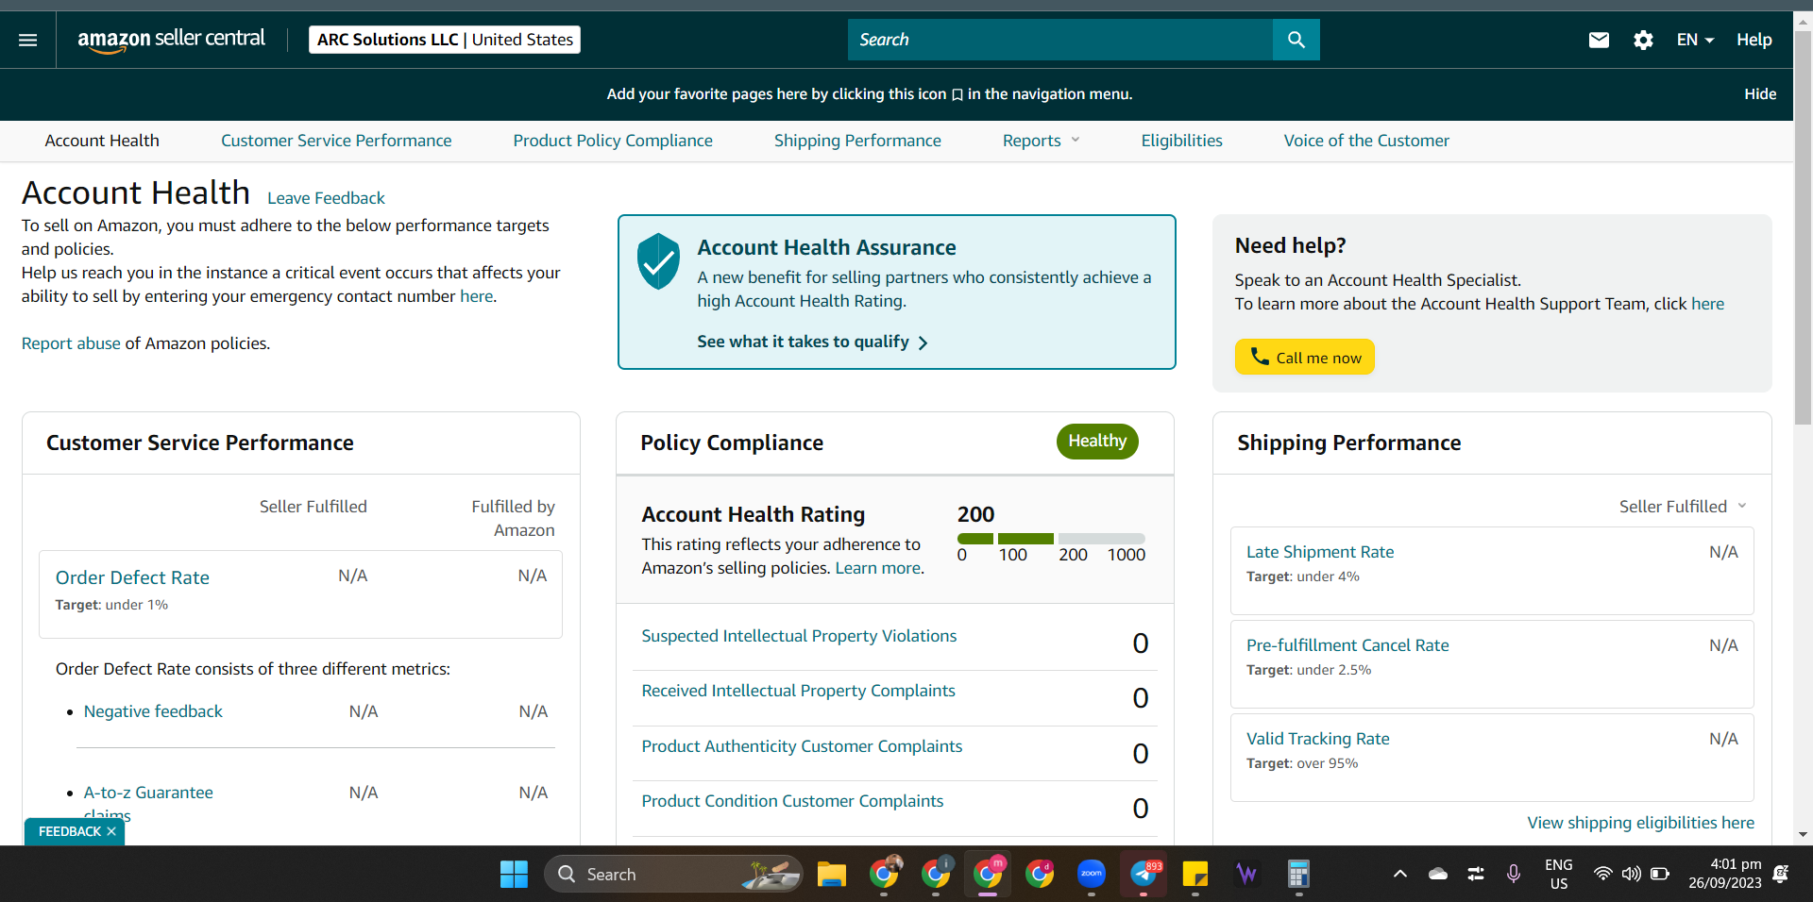The image size is (1813, 902).
Task: Open the Wi-Fi network tray icon
Action: point(1602,875)
